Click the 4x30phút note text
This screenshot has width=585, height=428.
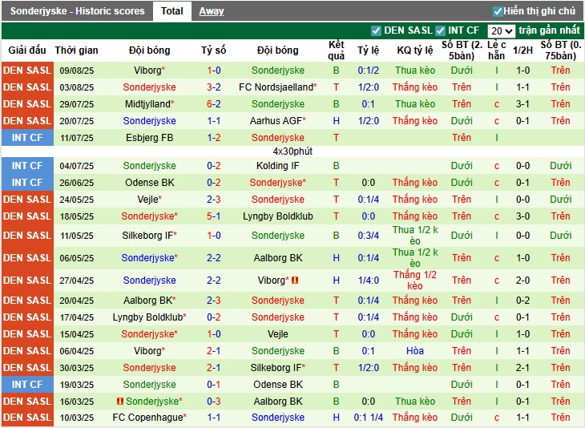click(292, 151)
